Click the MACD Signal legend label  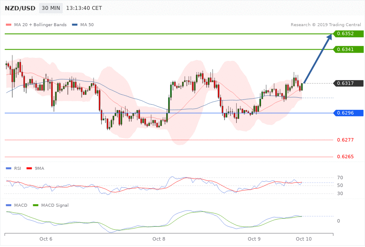click(x=55, y=205)
